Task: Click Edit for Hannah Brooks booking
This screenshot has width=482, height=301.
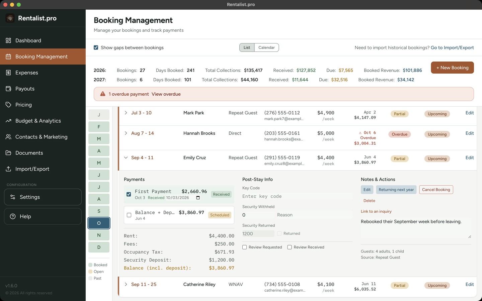Action: [x=470, y=133]
